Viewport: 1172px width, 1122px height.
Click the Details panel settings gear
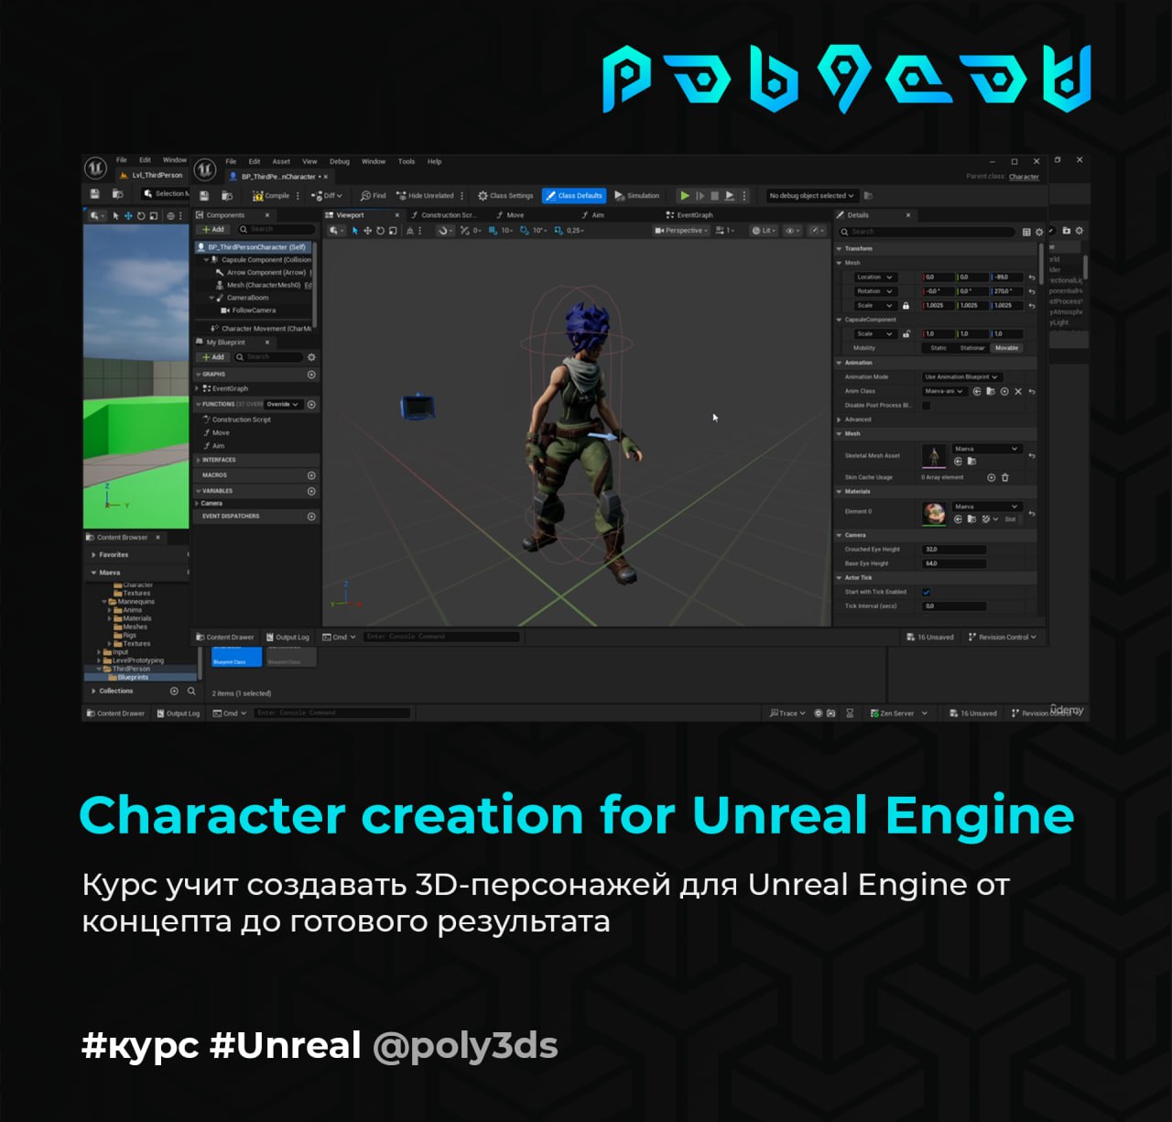[1039, 233]
